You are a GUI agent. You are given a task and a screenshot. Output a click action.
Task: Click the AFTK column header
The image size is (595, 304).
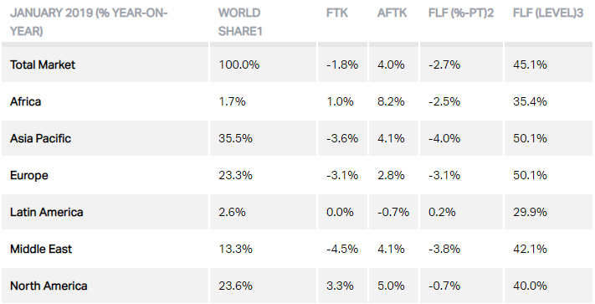pos(392,13)
